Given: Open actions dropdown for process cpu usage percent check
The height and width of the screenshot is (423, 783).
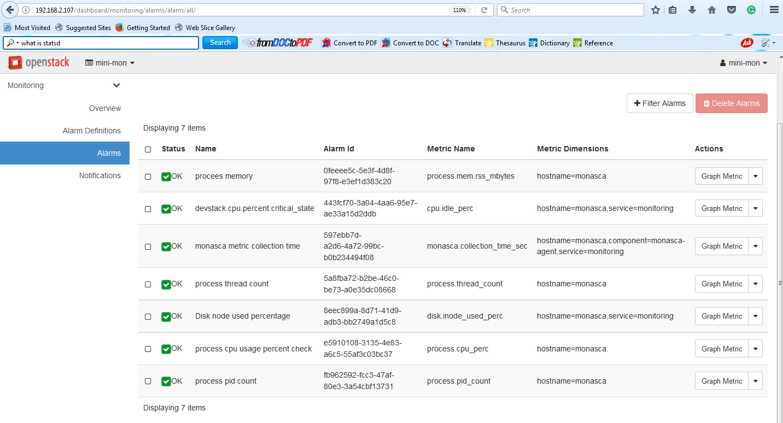Looking at the screenshot, I should pos(756,349).
